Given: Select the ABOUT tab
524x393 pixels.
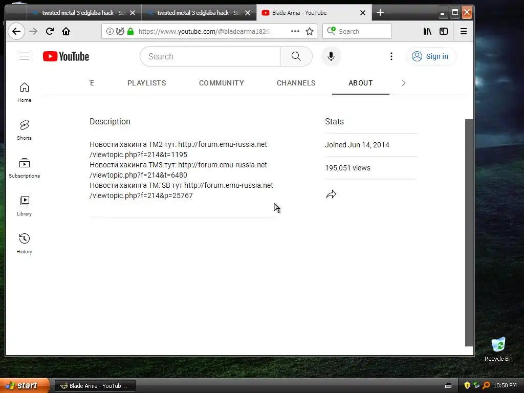Looking at the screenshot, I should (361, 83).
